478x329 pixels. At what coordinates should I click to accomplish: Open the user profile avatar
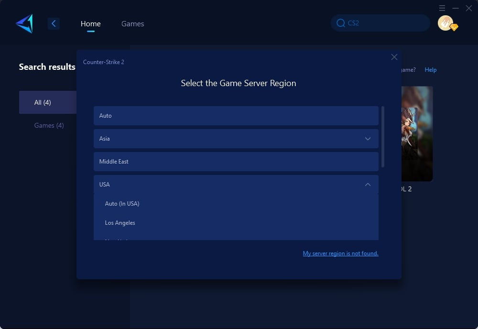click(x=445, y=23)
